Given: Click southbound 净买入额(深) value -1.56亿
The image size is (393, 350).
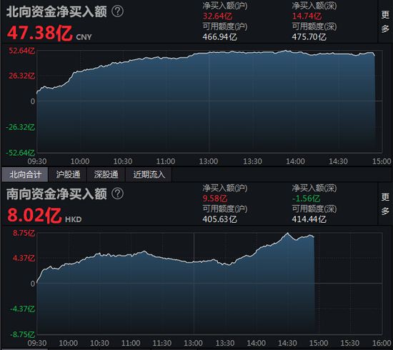Looking at the screenshot, I should point(306,199).
